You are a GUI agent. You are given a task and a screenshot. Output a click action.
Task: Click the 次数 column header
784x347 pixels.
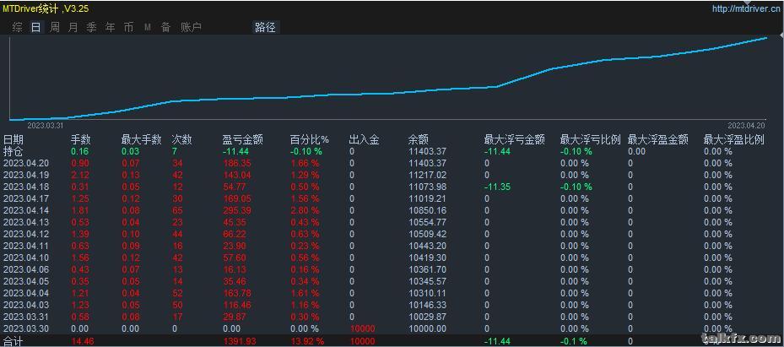(182, 139)
